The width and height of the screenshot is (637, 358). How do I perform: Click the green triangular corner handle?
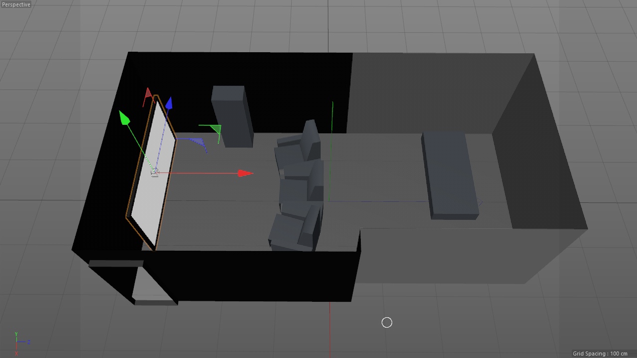(x=215, y=129)
